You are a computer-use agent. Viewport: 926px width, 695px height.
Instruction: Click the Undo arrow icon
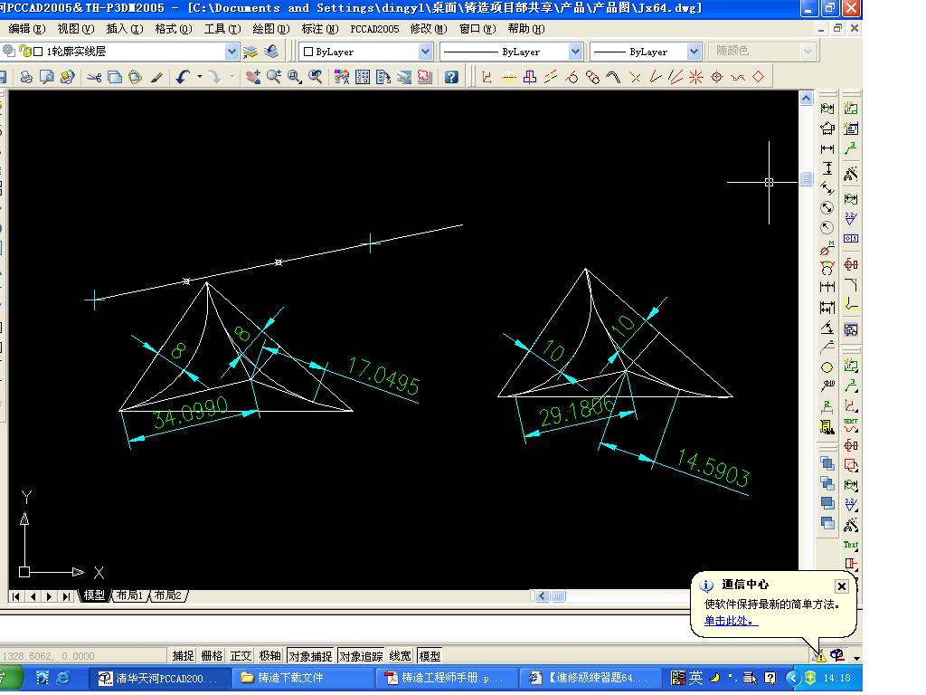183,78
